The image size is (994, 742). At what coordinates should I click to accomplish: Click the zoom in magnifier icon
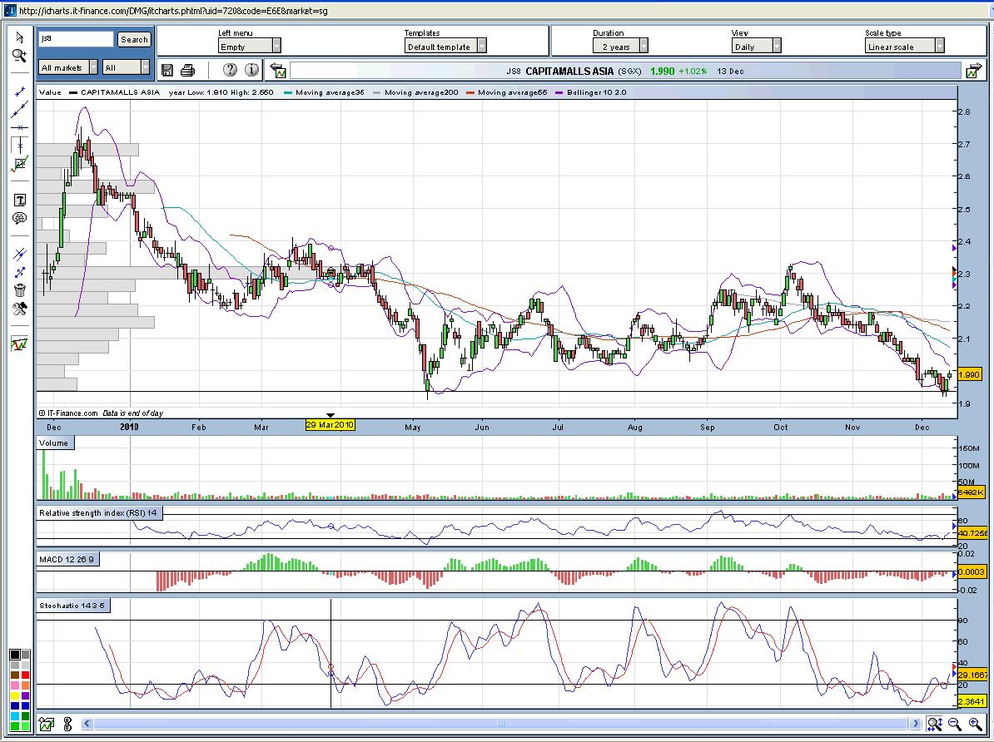(x=975, y=724)
